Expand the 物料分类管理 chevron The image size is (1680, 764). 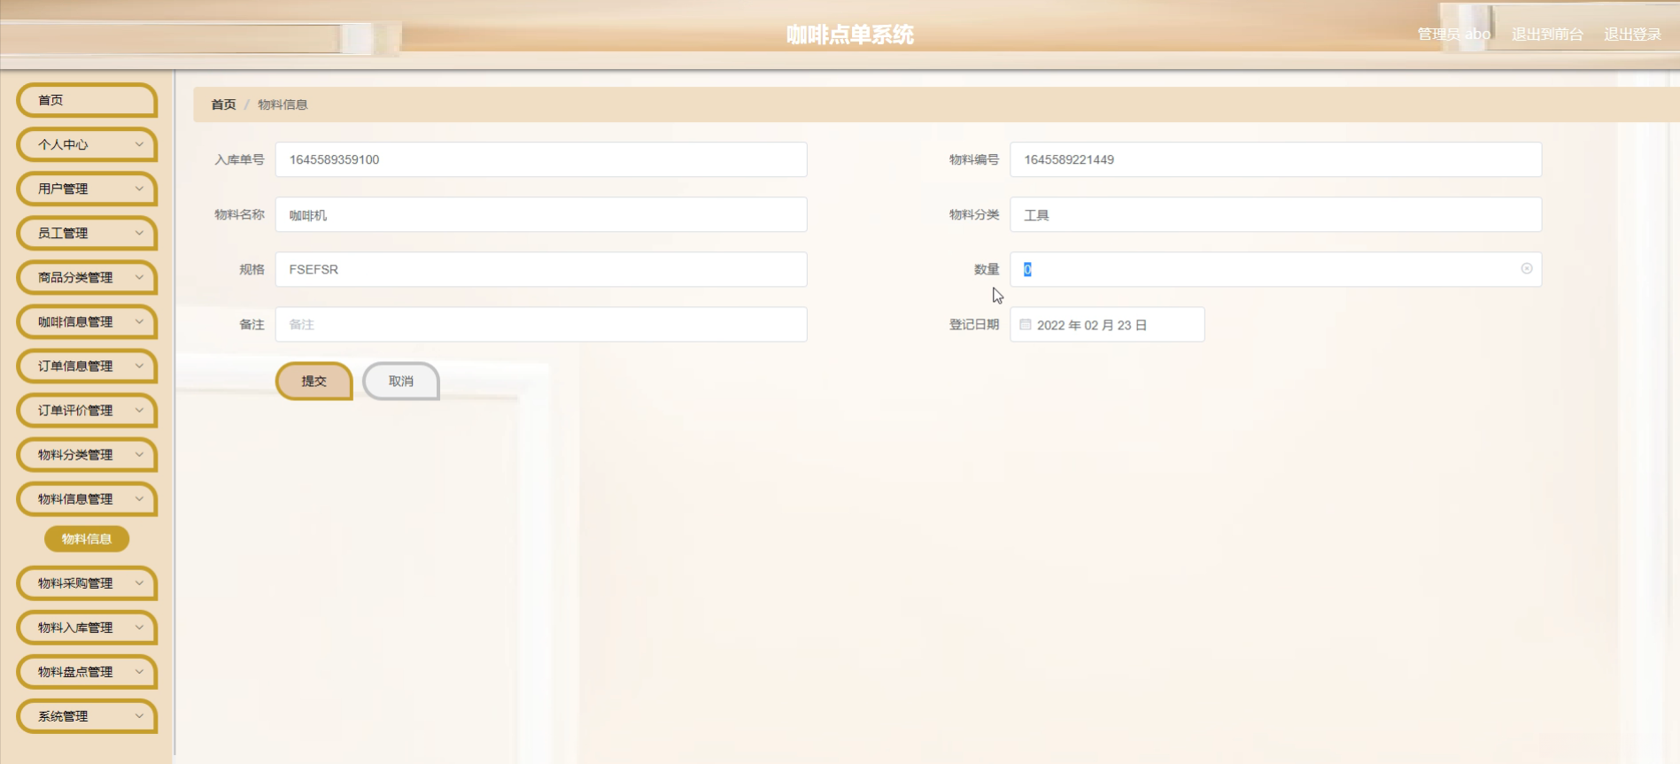tap(139, 454)
